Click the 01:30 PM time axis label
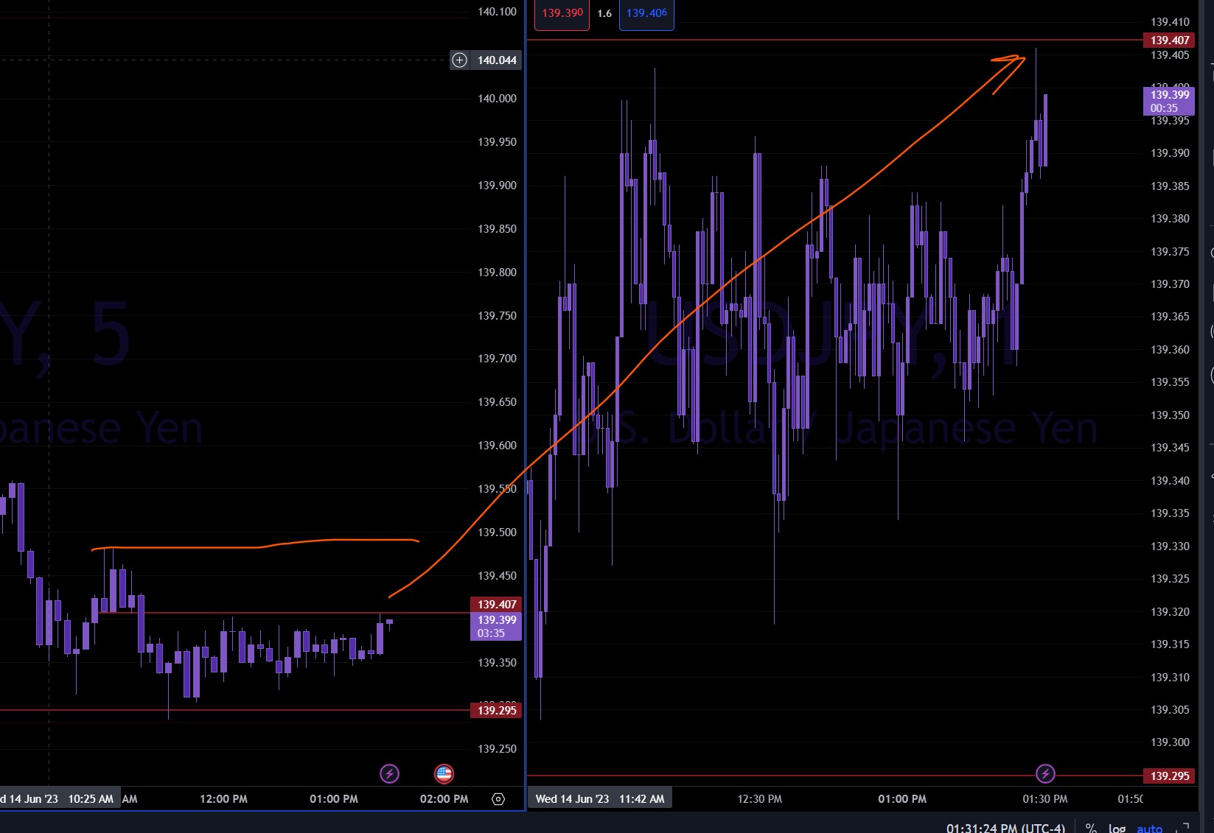 click(x=1045, y=799)
